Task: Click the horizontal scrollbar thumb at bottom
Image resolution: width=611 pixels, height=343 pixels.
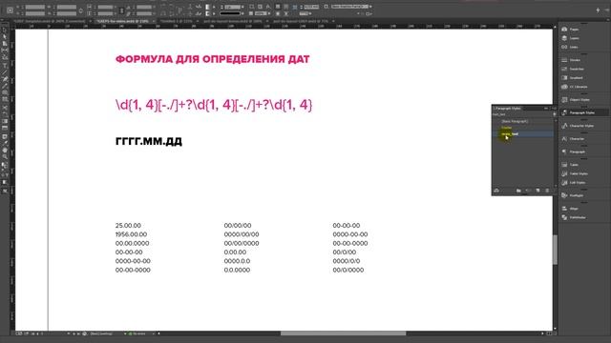Action: [343, 333]
